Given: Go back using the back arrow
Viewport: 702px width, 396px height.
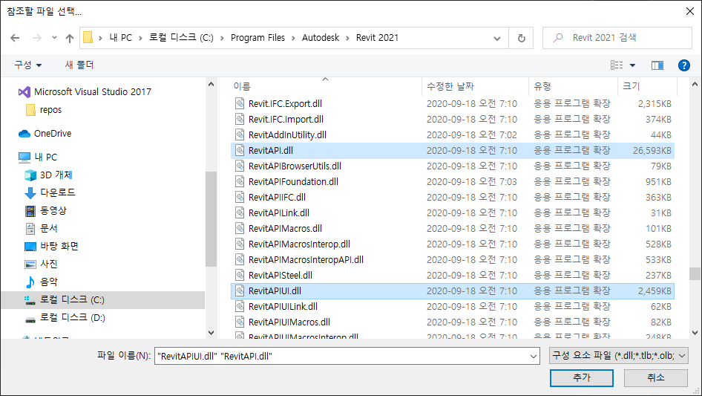Looking at the screenshot, I should (15, 38).
